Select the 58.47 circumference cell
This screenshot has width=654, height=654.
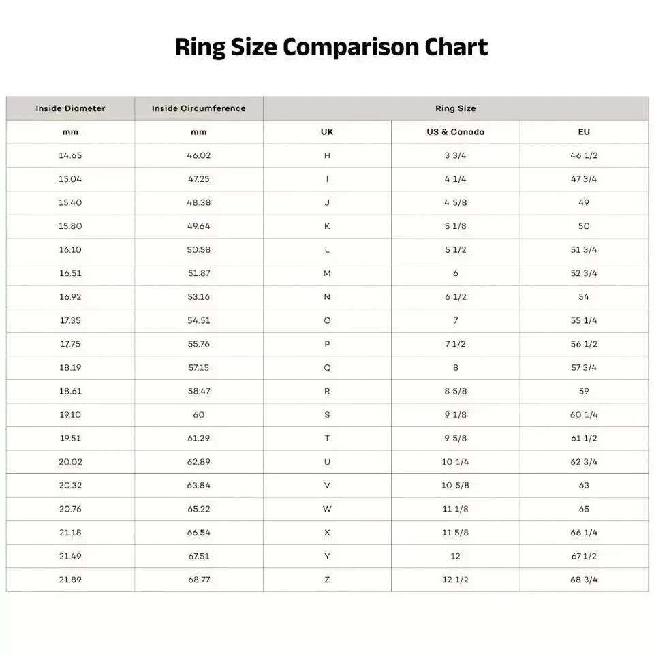198,391
